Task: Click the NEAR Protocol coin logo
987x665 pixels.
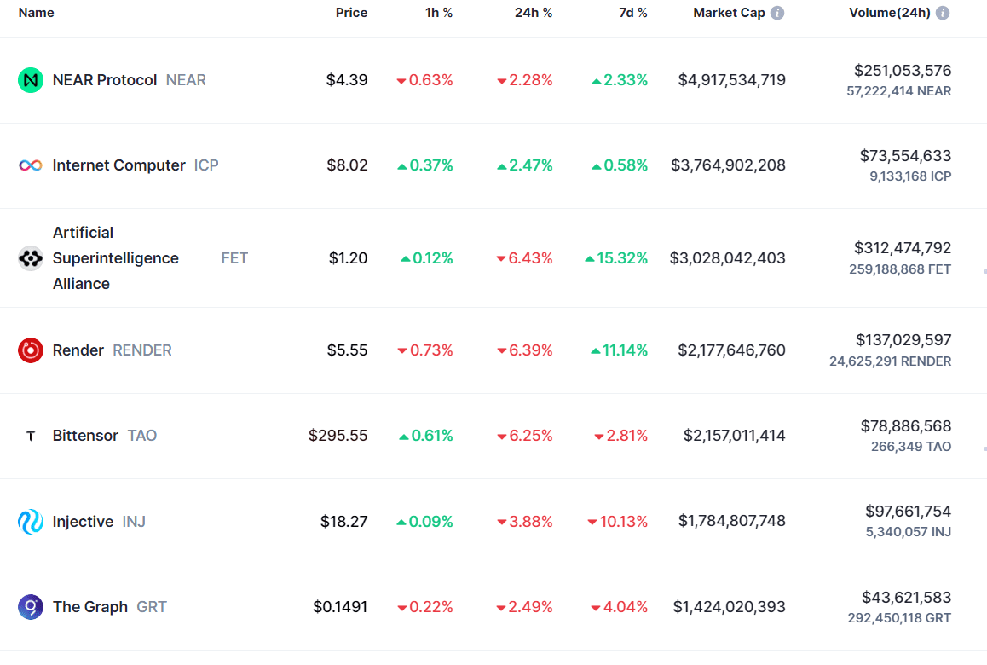Action: (x=31, y=80)
